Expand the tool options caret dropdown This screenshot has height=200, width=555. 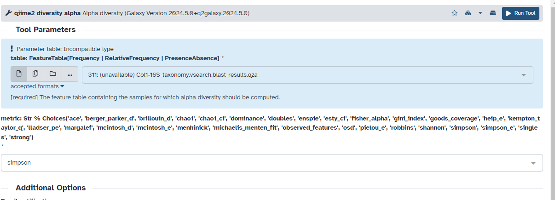[x=480, y=13]
